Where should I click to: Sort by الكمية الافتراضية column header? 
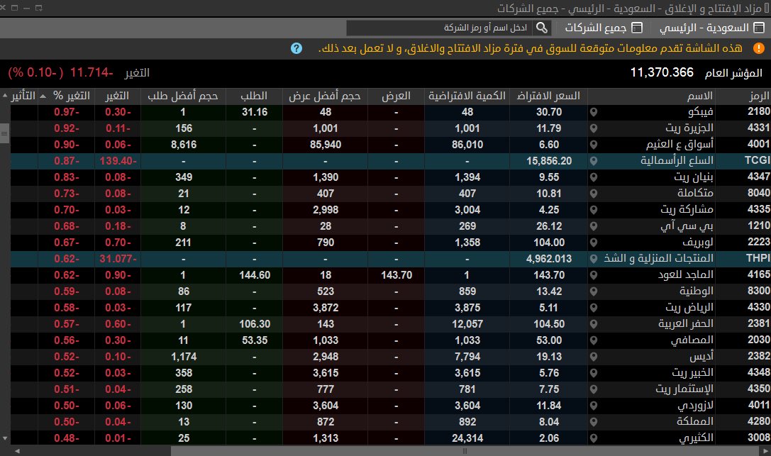pos(467,96)
